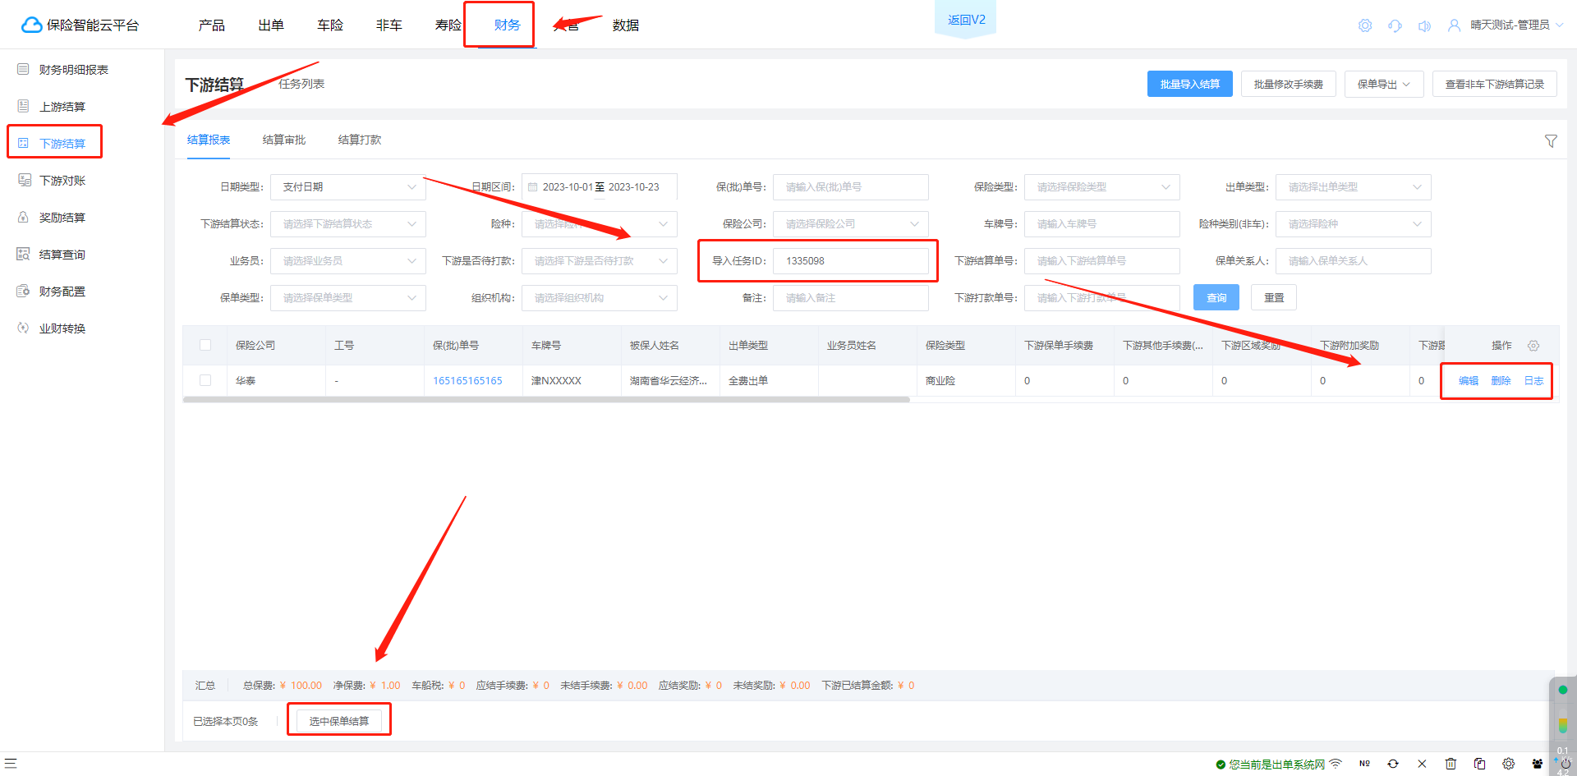This screenshot has width=1577, height=776.
Task: Click the table's horizontal scrollbar
Action: tap(546, 400)
